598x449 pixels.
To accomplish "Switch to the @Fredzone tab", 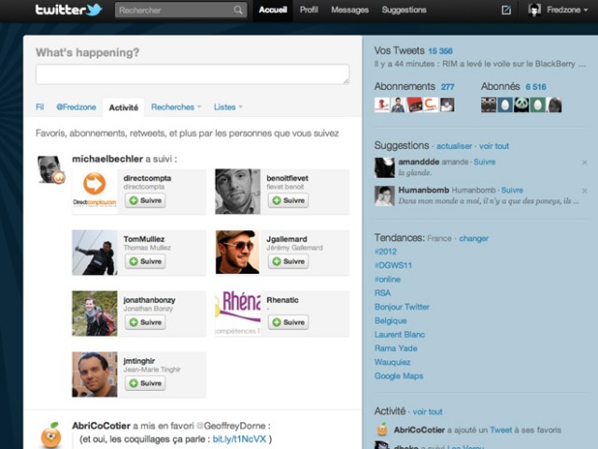I will click(77, 107).
